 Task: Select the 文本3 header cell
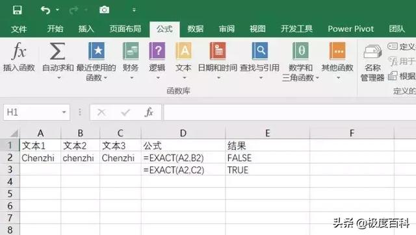[x=120, y=145]
